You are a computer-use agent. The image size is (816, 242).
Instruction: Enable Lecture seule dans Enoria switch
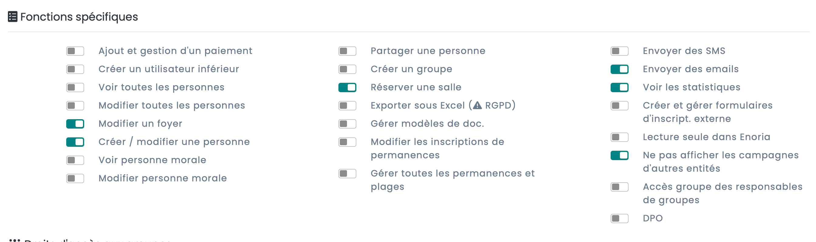(x=619, y=137)
